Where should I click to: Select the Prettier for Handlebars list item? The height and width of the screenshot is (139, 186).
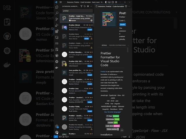[77, 127]
